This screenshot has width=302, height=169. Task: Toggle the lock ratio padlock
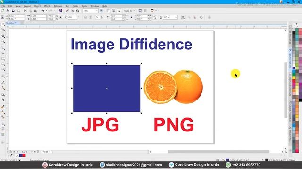pos(61,17)
